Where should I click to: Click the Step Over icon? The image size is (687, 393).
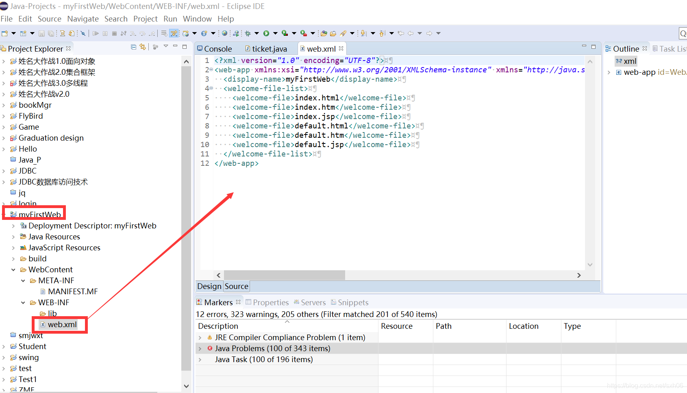(142, 33)
